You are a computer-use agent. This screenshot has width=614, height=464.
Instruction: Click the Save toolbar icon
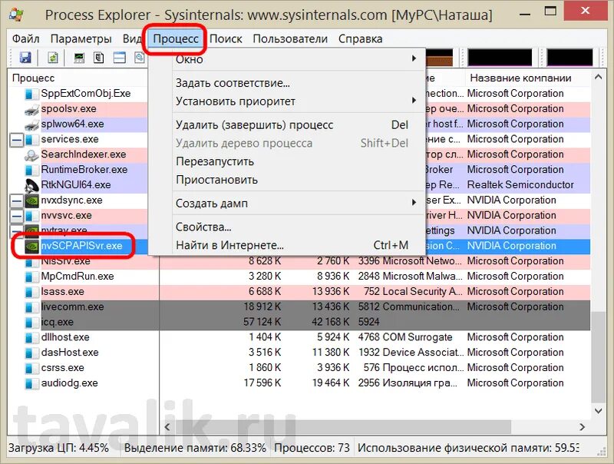click(25, 58)
